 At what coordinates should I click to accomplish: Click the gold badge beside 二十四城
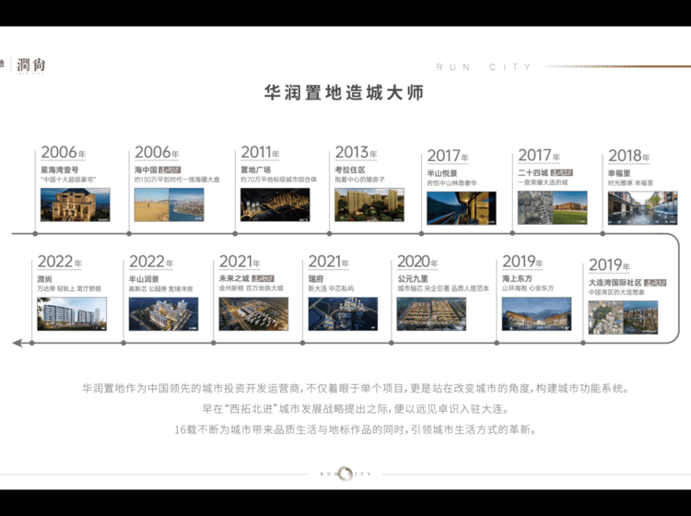pyautogui.click(x=562, y=171)
